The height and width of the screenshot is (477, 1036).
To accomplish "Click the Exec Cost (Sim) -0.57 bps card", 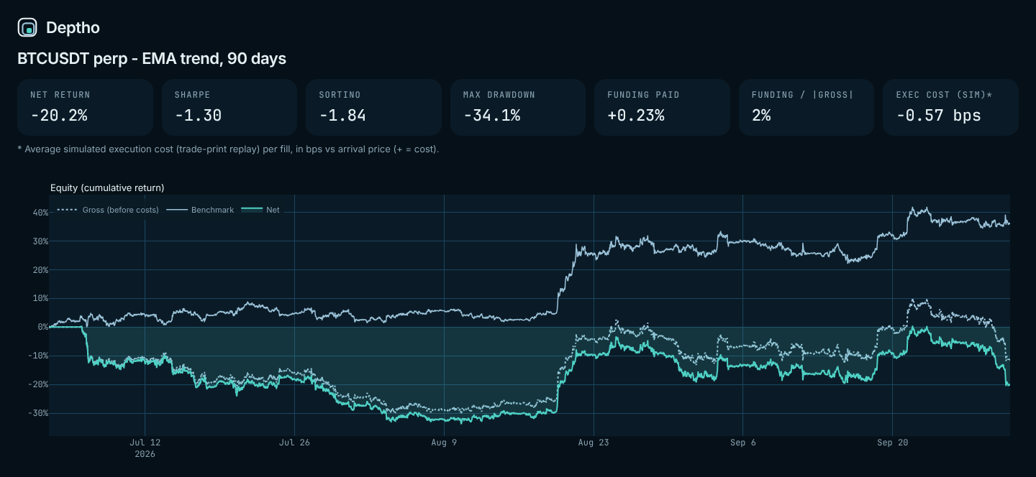I will pos(950,107).
